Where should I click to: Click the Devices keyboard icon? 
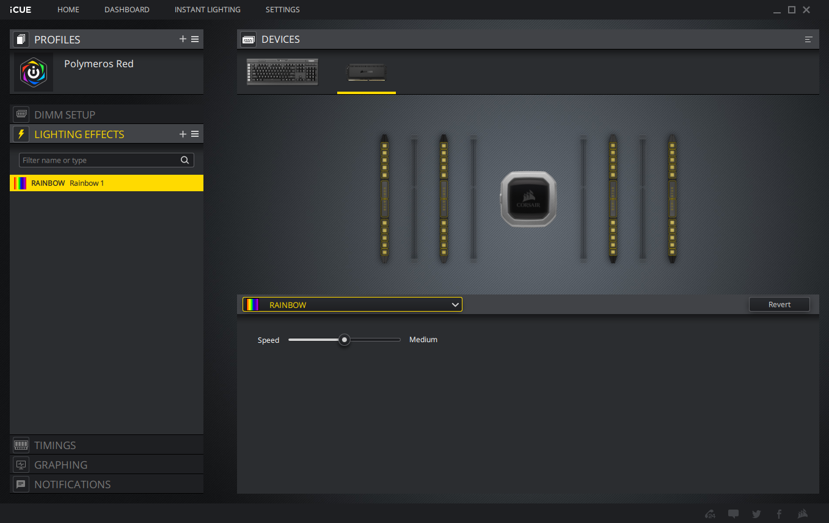pyautogui.click(x=249, y=39)
